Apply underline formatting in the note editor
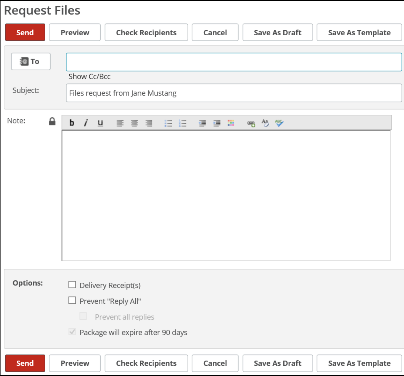This screenshot has width=404, height=376. pyautogui.click(x=100, y=123)
